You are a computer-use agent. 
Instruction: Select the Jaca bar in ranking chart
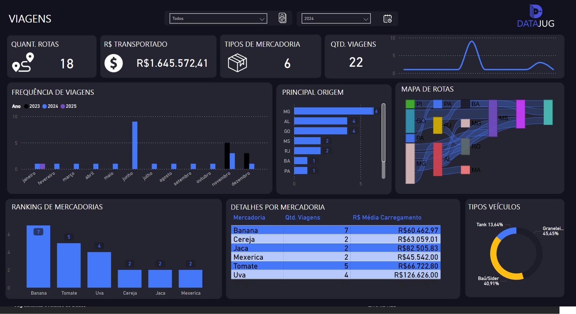point(160,279)
